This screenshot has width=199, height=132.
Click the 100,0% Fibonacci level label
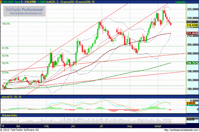6,24
